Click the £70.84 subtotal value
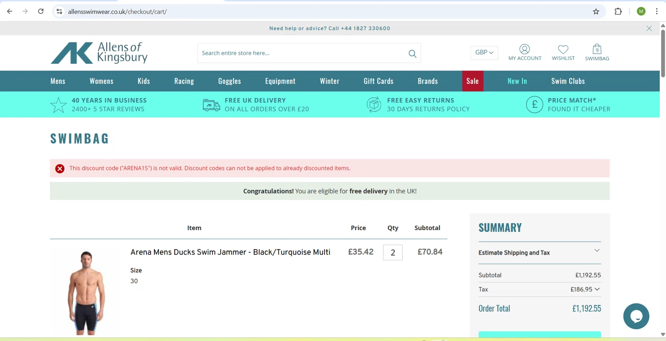666x341 pixels. tap(430, 252)
